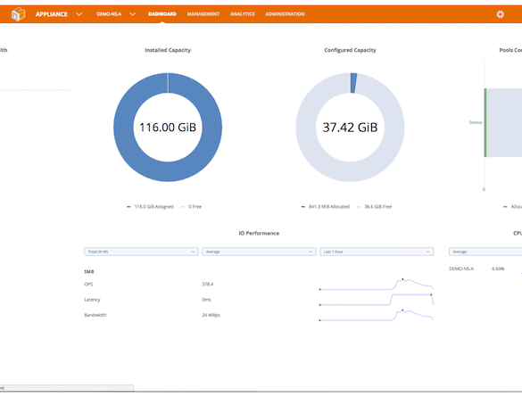Click the appliance cube logo icon
This screenshot has width=522, height=397.
pyautogui.click(x=19, y=14)
